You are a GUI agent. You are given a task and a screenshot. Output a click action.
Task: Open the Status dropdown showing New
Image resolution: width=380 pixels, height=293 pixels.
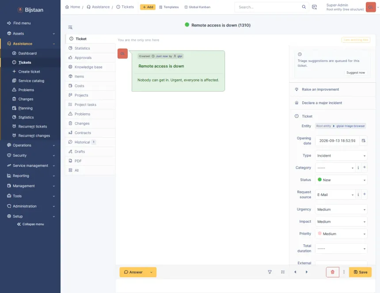(341, 180)
